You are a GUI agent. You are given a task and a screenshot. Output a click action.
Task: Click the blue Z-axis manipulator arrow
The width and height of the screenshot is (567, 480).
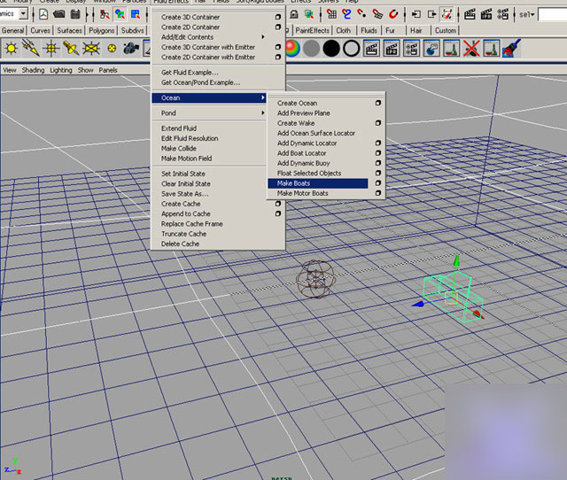coord(417,305)
